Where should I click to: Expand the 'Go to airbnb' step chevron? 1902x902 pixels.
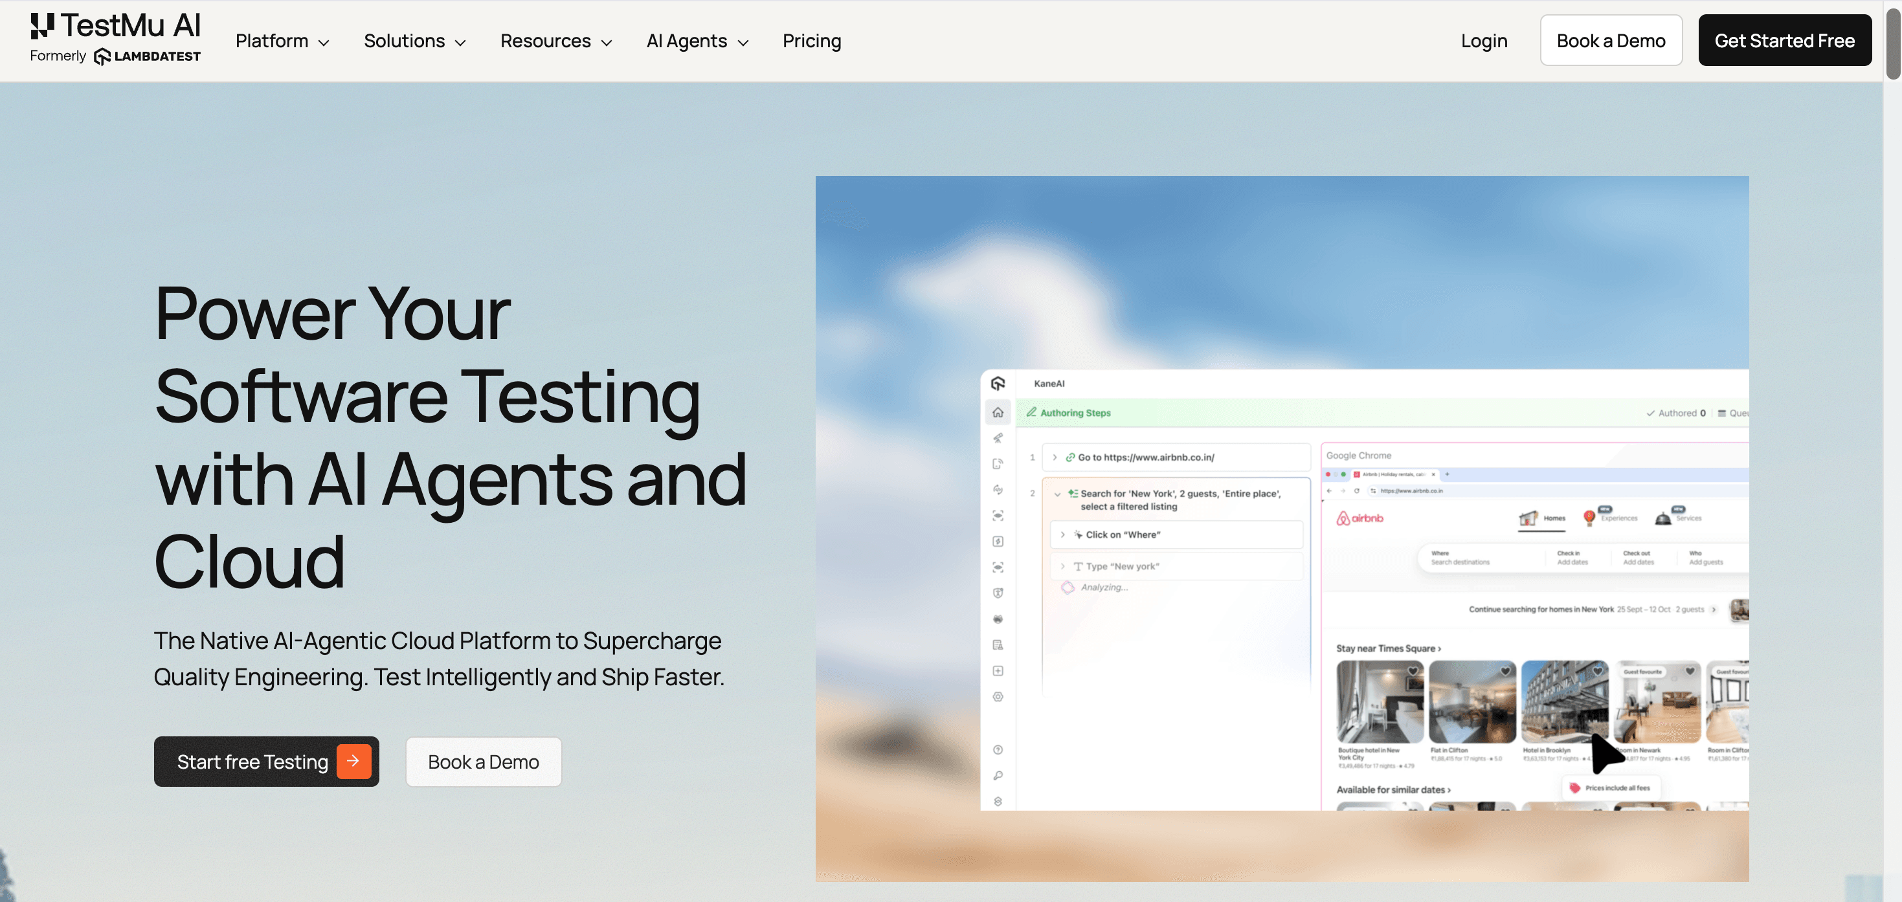1055,457
